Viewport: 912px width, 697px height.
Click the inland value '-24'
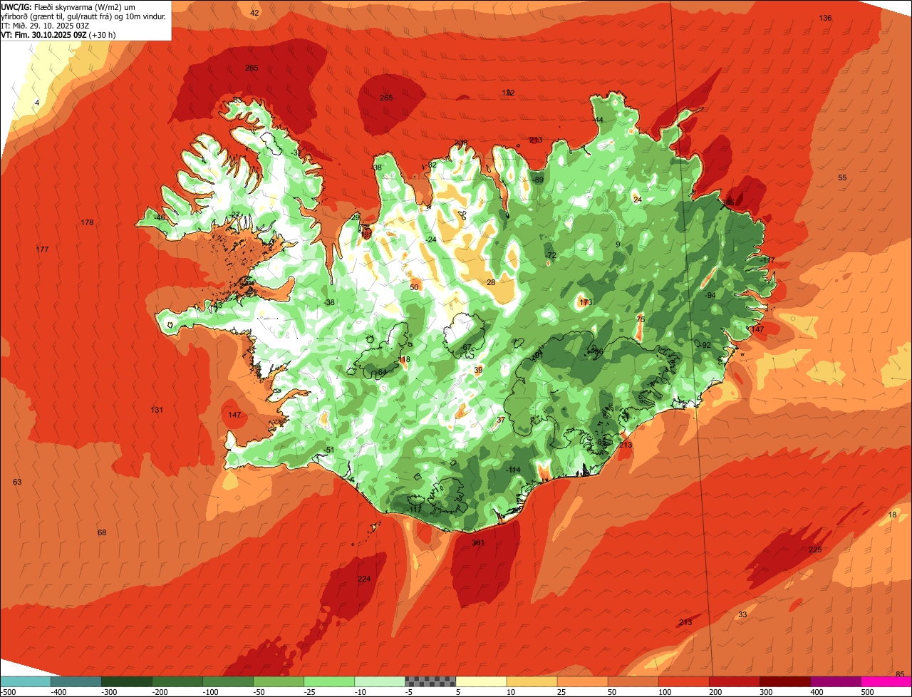tap(430, 239)
